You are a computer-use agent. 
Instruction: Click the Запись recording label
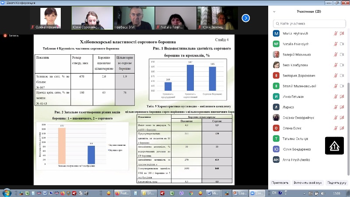14,35
